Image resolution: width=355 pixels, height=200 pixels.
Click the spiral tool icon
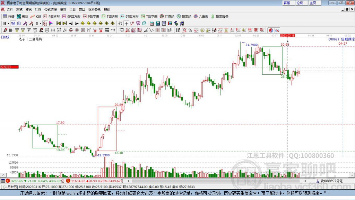[35, 30]
